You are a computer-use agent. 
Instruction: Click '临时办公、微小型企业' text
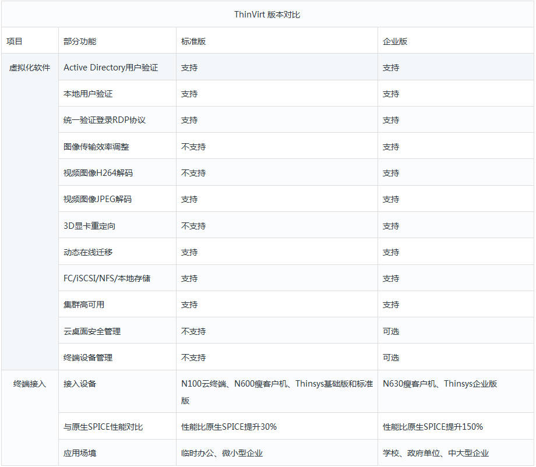pos(222,453)
